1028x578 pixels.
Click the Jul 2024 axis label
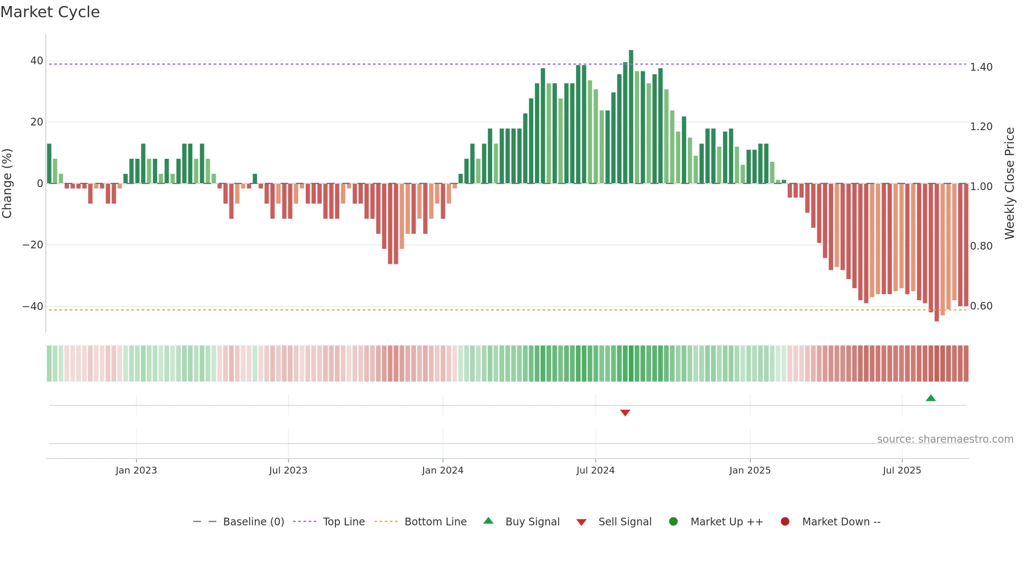[x=595, y=471]
